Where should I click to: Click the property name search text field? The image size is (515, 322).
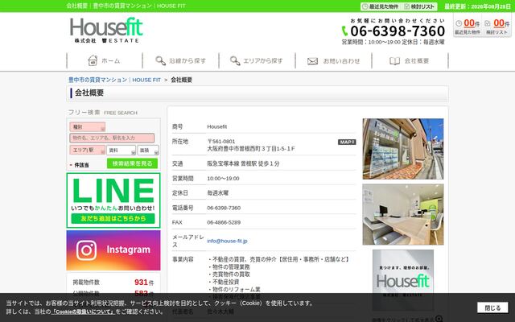[x=112, y=138]
